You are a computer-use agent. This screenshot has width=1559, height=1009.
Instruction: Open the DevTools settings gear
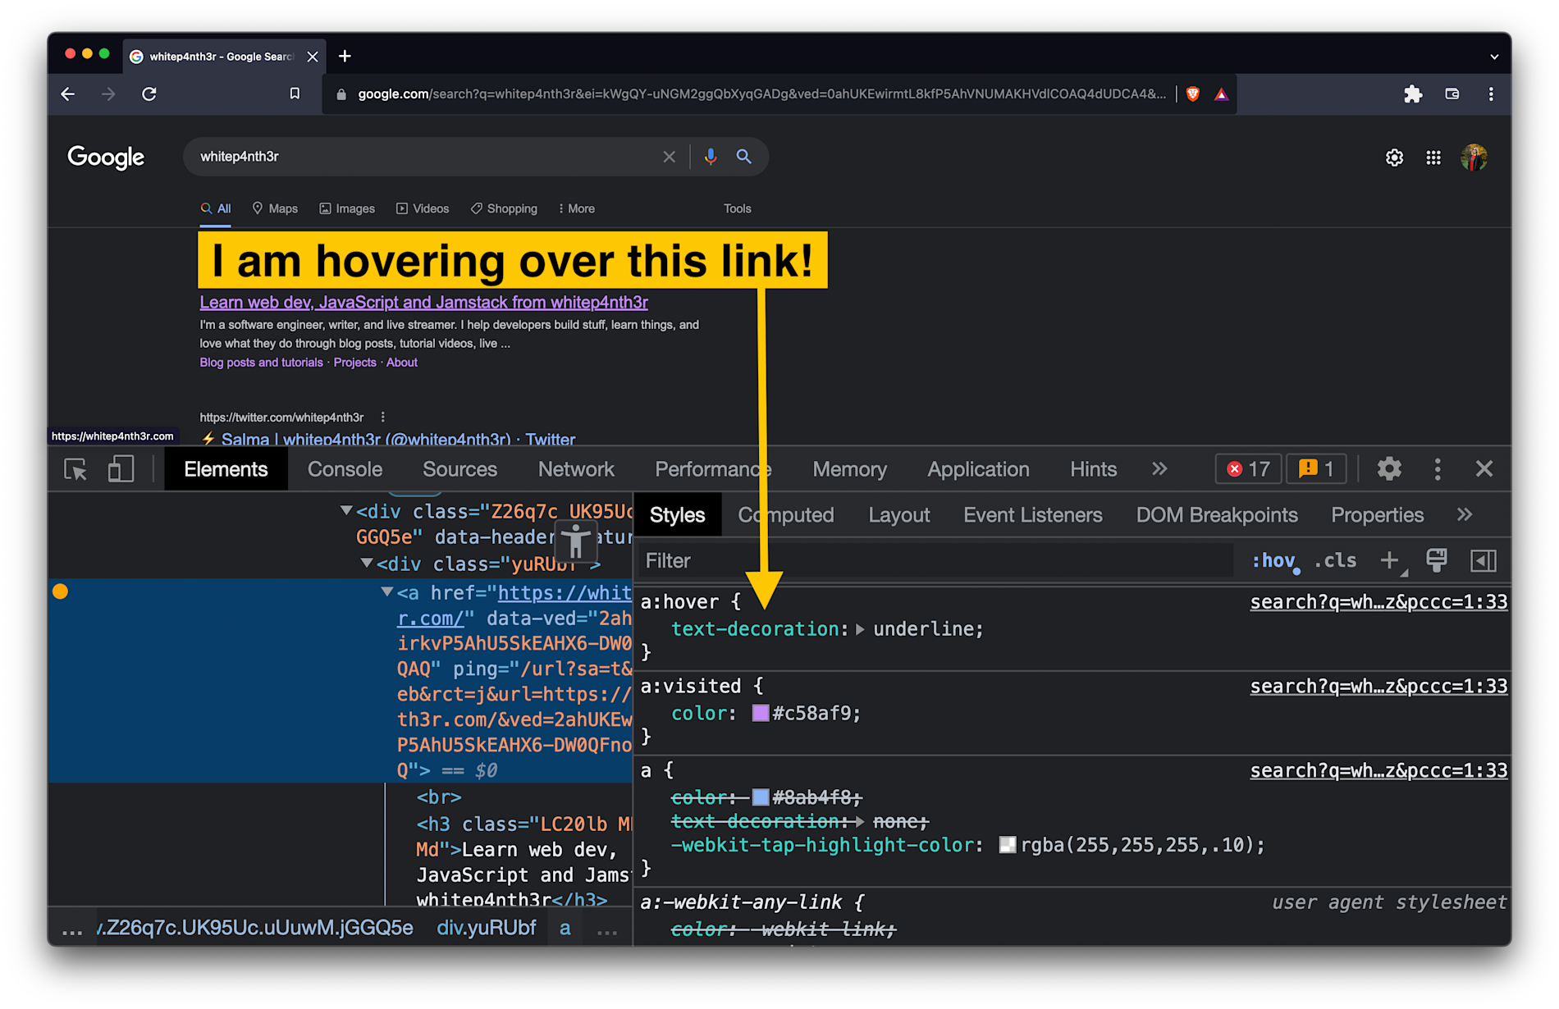point(1388,468)
